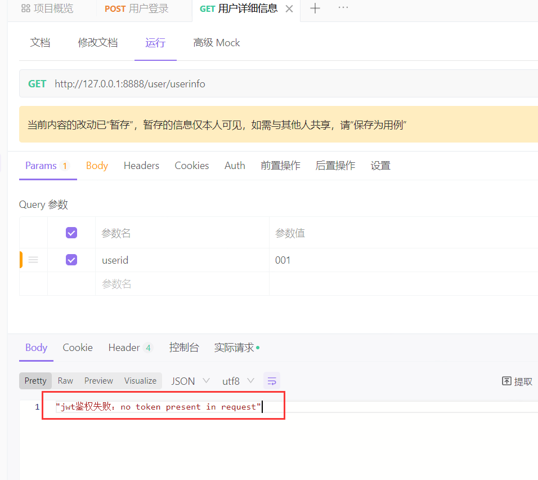The image size is (538, 480).
Task: Uncheck the userid parameter checkbox
Action: pos(70,260)
